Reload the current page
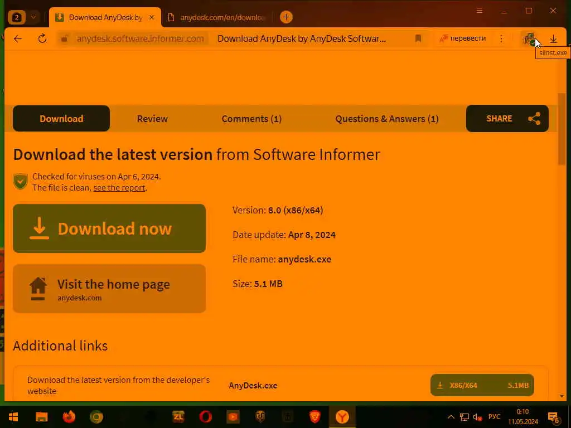The image size is (571, 428). coord(42,38)
